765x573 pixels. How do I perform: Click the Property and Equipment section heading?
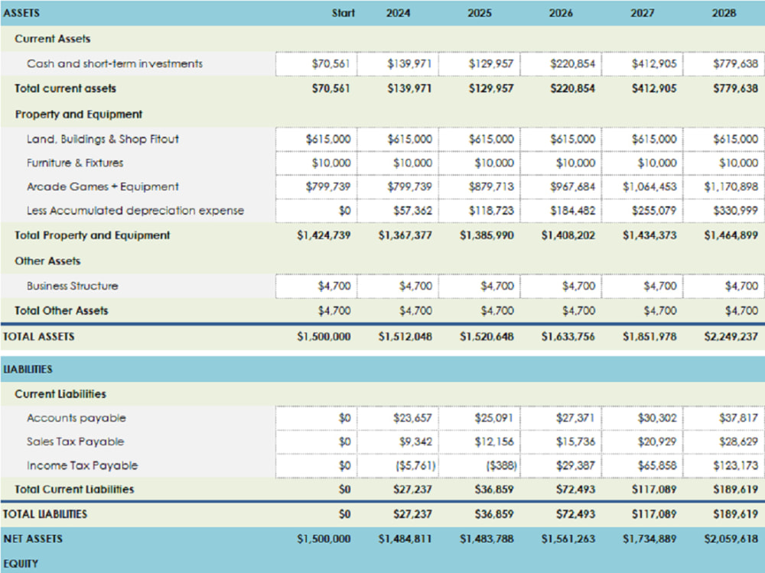coord(79,115)
